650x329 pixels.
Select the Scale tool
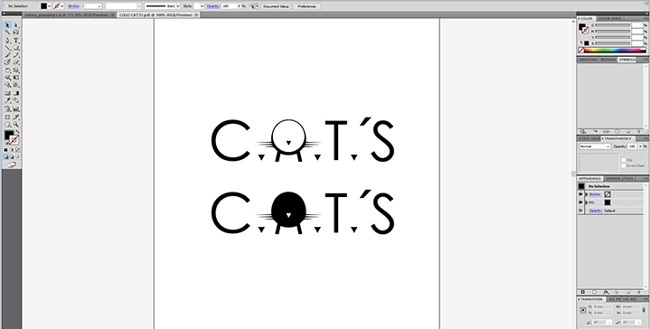pyautogui.click(x=16, y=70)
